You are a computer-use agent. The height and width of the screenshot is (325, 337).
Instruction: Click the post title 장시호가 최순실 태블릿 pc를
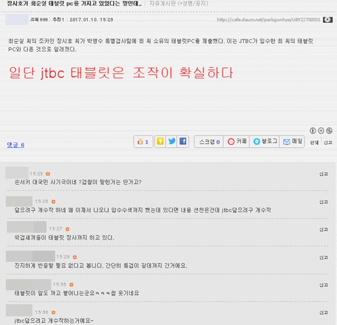(74, 3)
